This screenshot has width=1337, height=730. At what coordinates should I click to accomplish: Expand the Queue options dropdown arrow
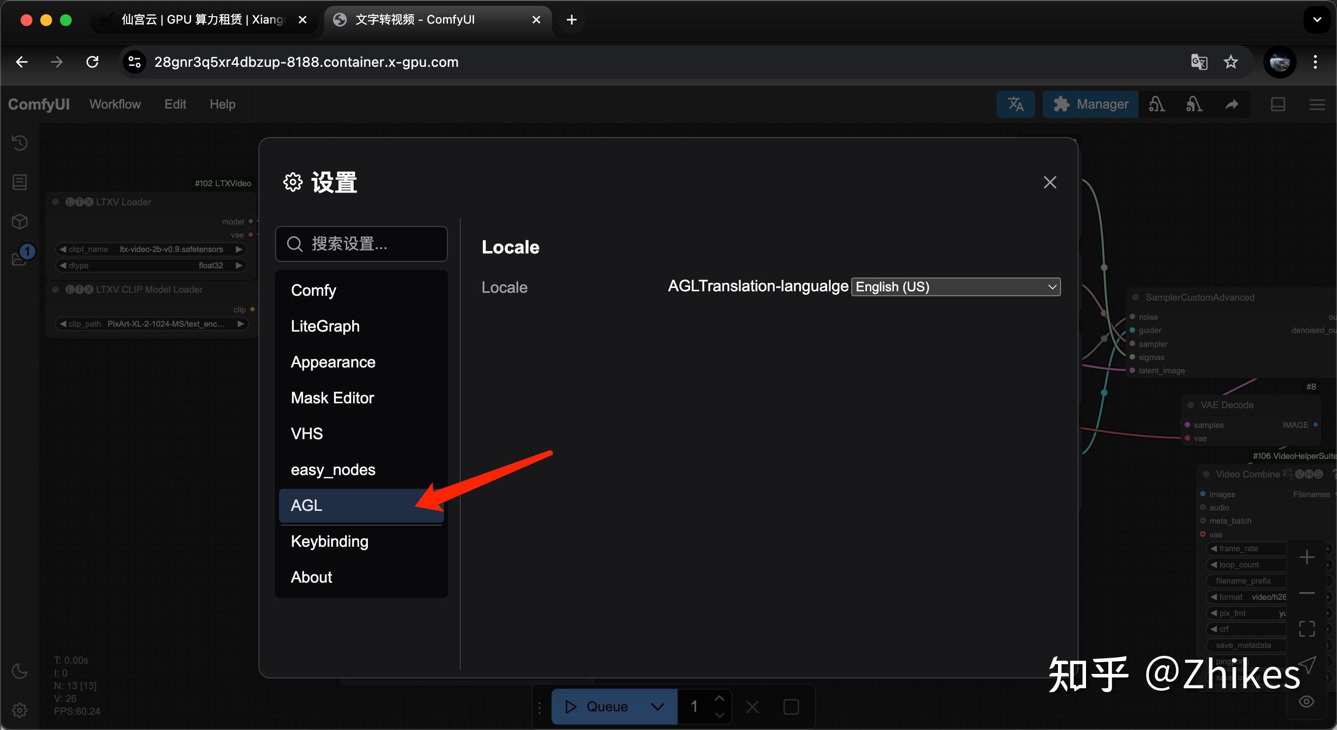pos(658,706)
